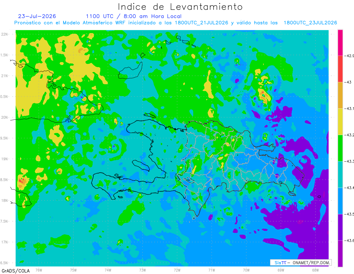Viewport: 354px width, 274px height.
Task: Click the '72W' longitude label
Action: coord(177,270)
